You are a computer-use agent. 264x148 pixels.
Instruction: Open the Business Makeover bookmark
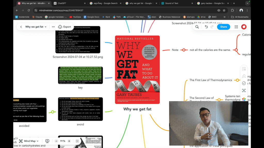click(x=170, y=17)
